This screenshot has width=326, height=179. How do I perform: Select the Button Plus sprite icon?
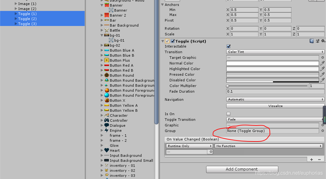click(107, 60)
